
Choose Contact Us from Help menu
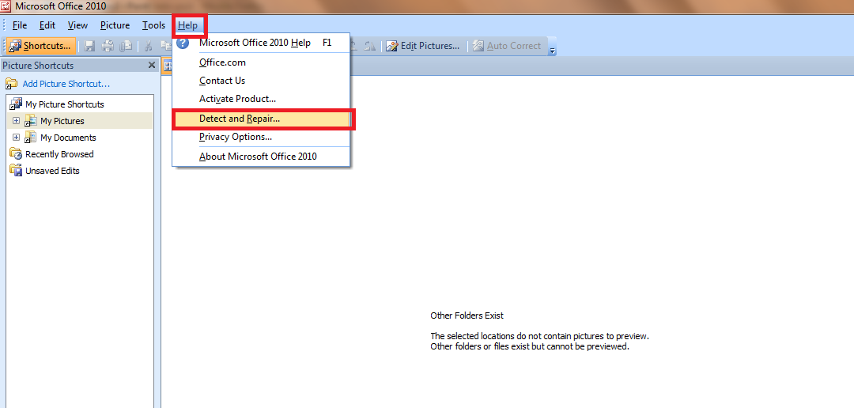pos(261,81)
